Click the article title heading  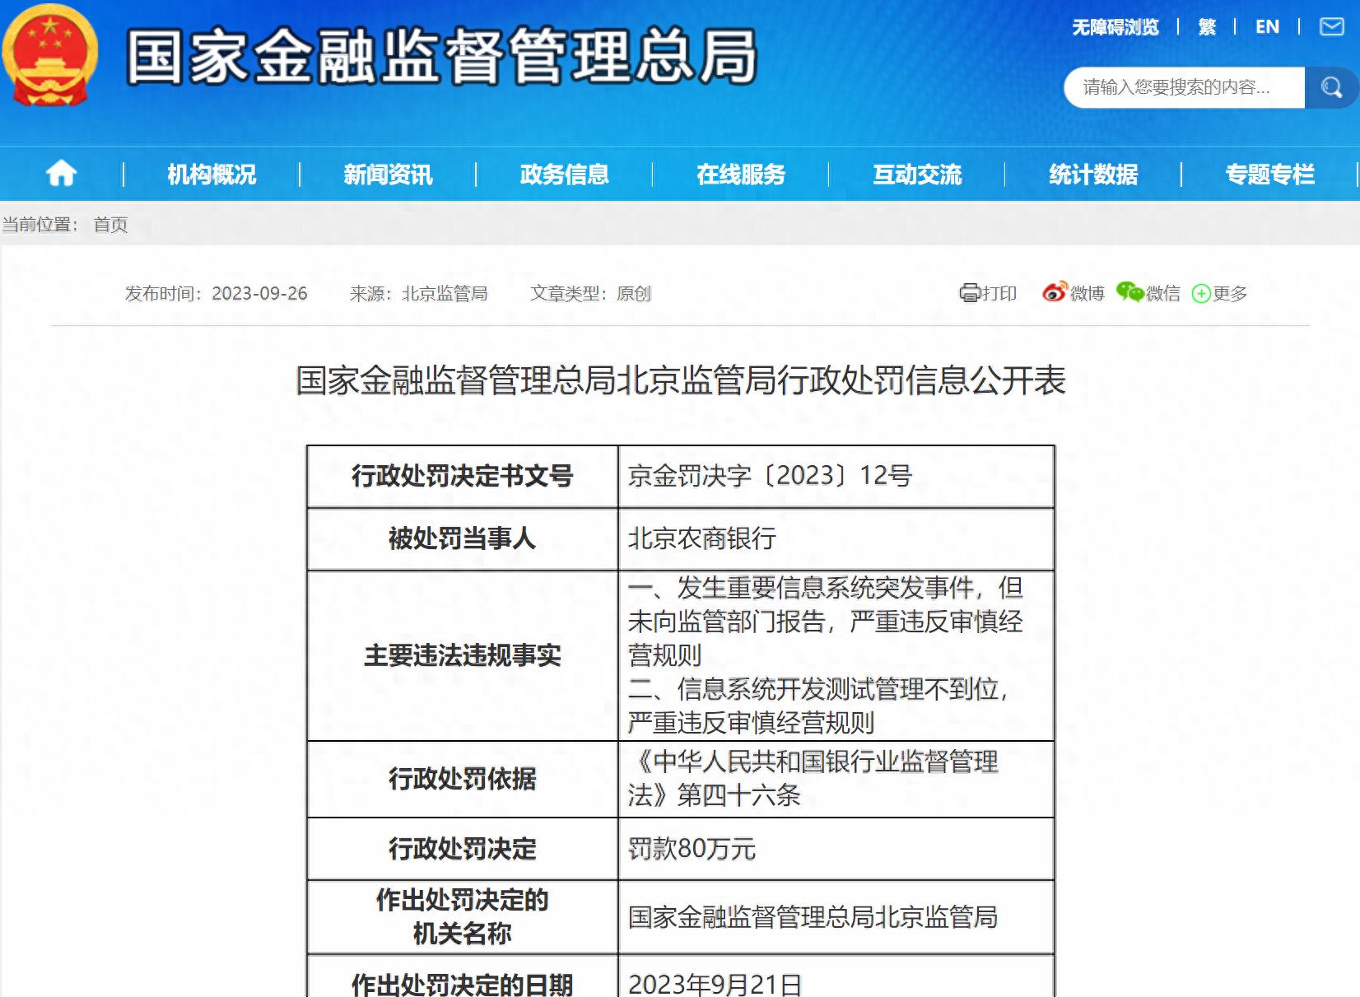pyautogui.click(x=681, y=380)
